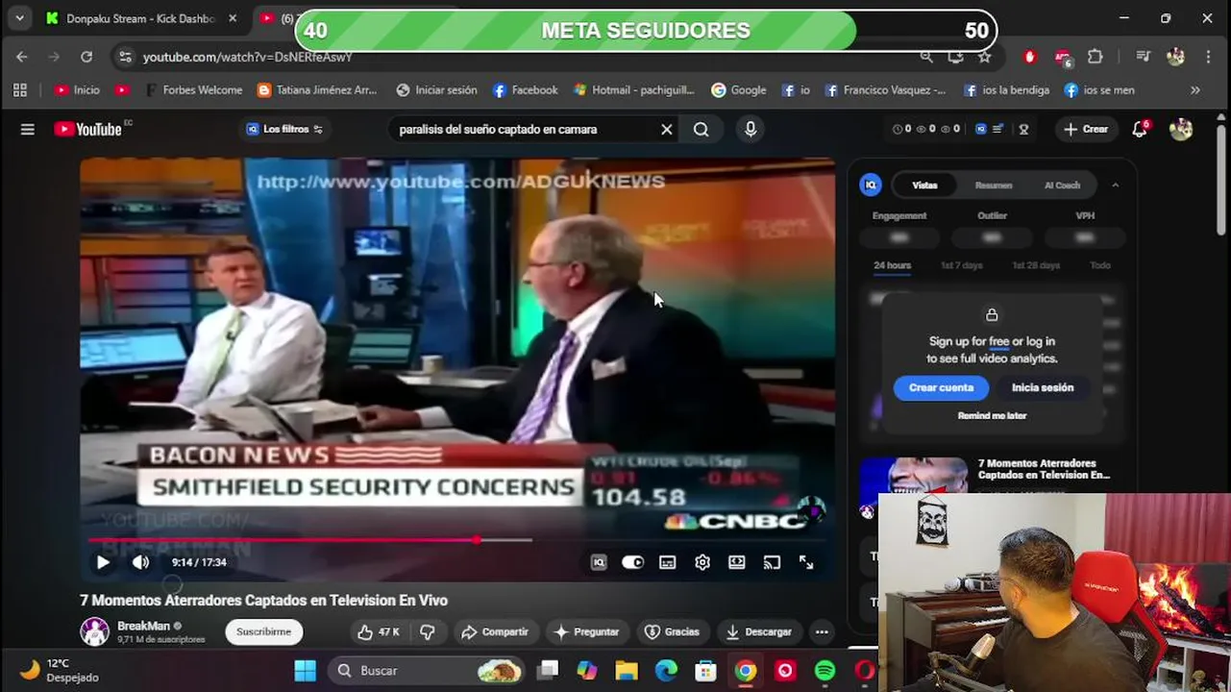
Task: Open the Windows Start menu
Action: click(x=305, y=670)
